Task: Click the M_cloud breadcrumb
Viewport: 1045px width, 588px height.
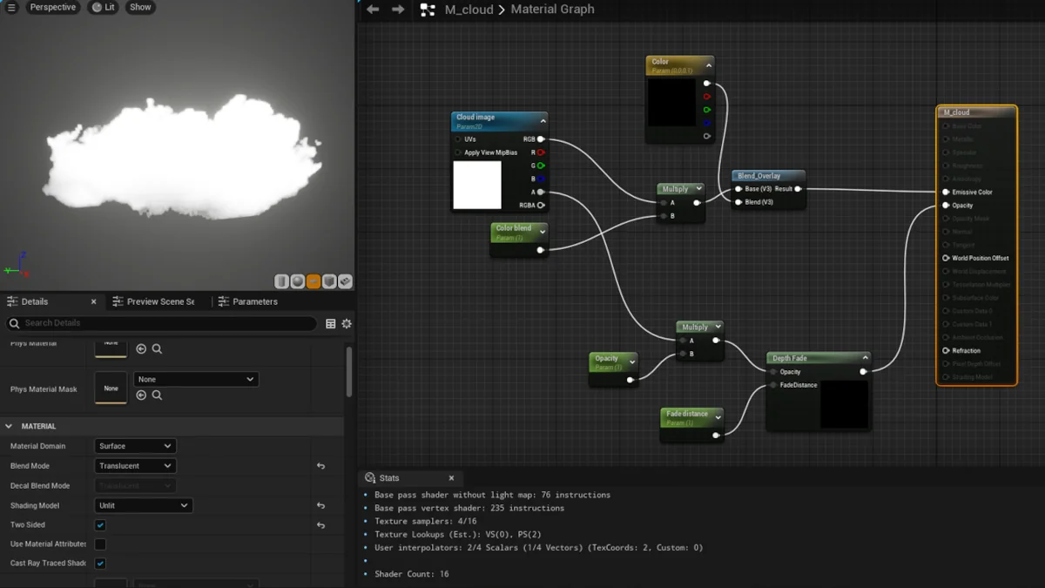Action: click(469, 10)
